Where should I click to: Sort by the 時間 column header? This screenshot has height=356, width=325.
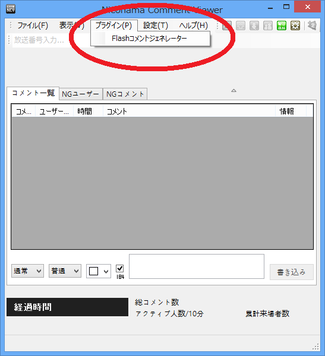[89, 112]
